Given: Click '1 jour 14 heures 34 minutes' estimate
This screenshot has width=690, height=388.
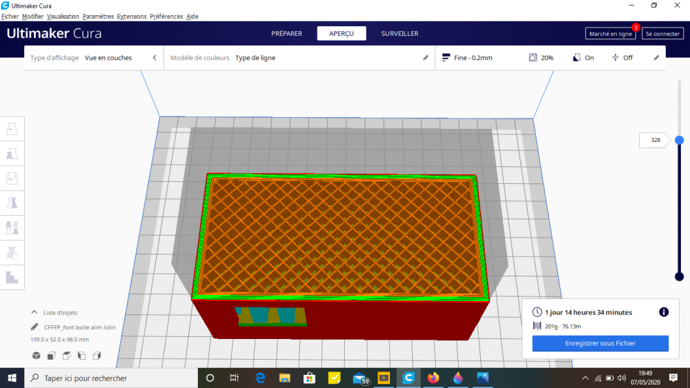Looking at the screenshot, I should coord(589,312).
